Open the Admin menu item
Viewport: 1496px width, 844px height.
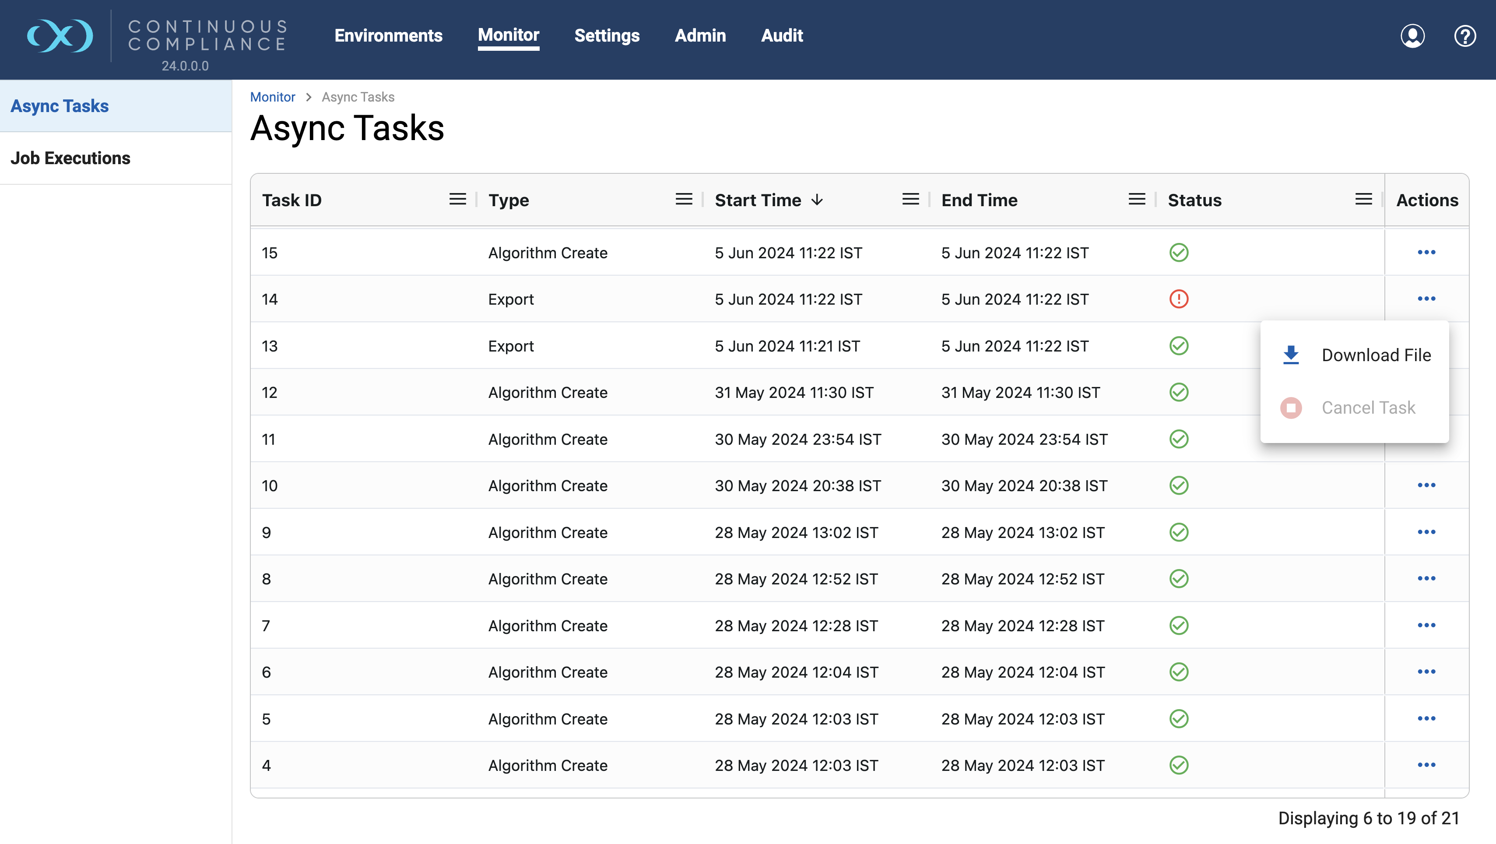coord(700,35)
